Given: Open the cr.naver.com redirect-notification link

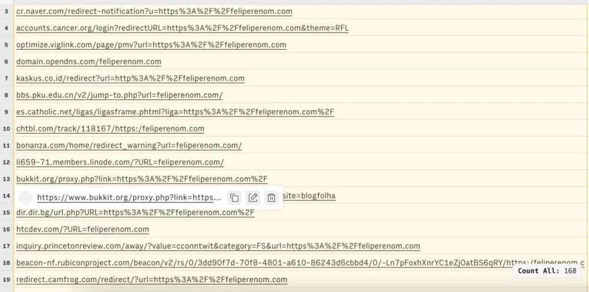Looking at the screenshot, I should (x=154, y=11).
